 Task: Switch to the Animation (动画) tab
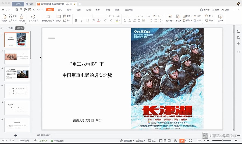(x=88, y=10)
